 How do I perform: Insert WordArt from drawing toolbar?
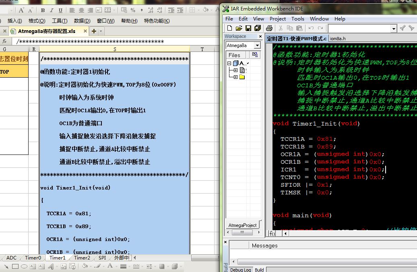pyautogui.click(x=51, y=266)
